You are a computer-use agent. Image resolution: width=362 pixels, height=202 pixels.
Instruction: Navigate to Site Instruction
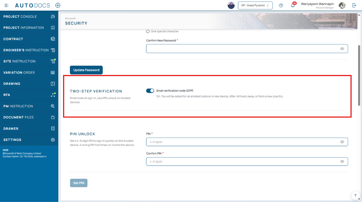pos(29,61)
